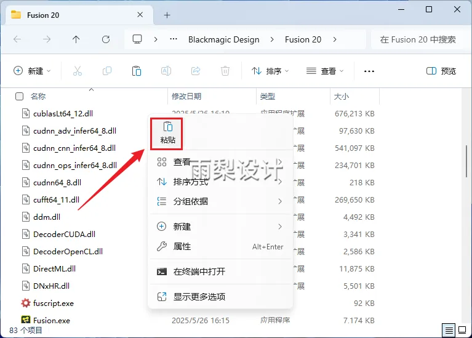The height and width of the screenshot is (338, 472).
Task: Select the Fusion.exe application icon
Action: coord(26,320)
